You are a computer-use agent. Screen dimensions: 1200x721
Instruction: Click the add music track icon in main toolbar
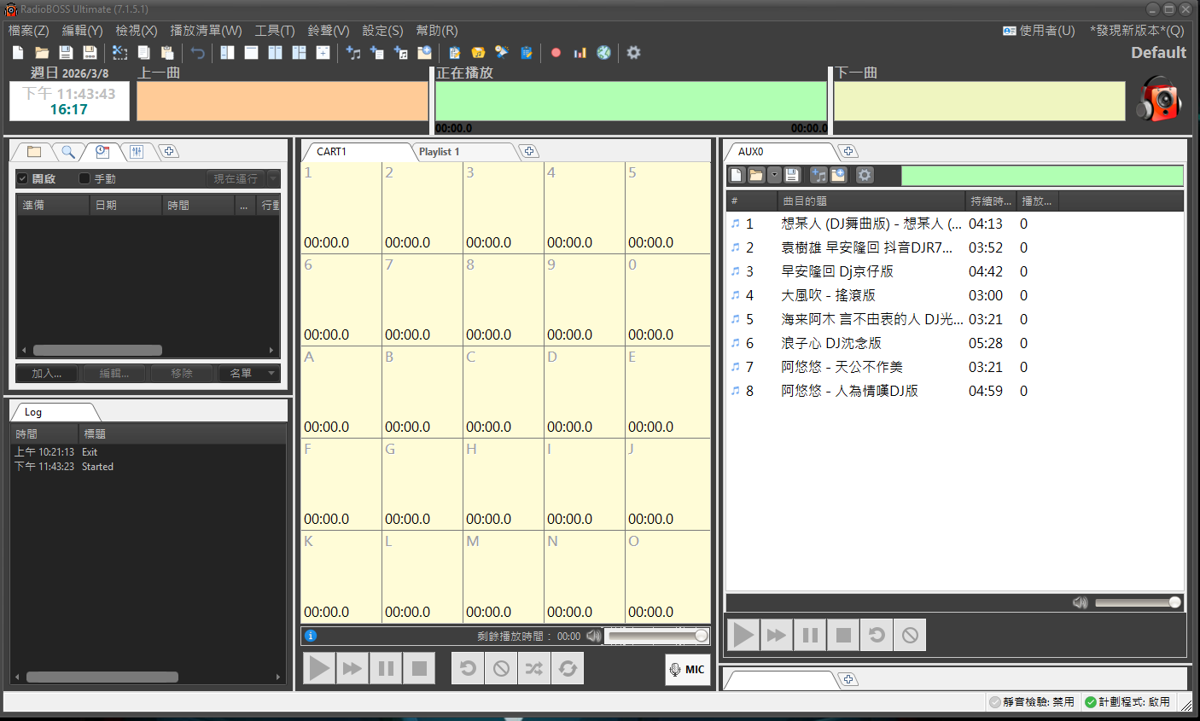click(x=353, y=53)
